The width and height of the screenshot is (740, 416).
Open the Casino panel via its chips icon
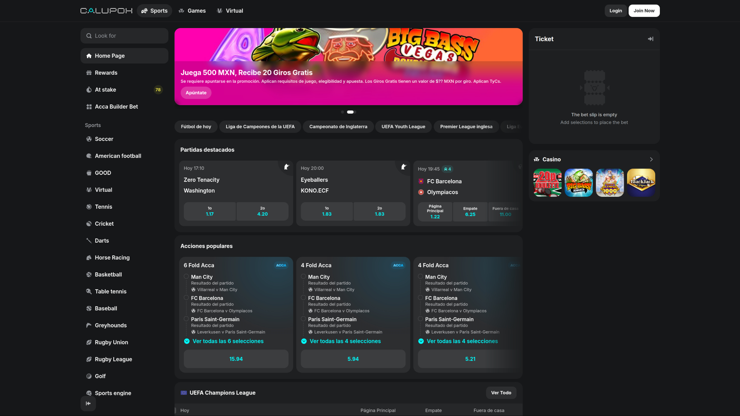[x=537, y=159]
